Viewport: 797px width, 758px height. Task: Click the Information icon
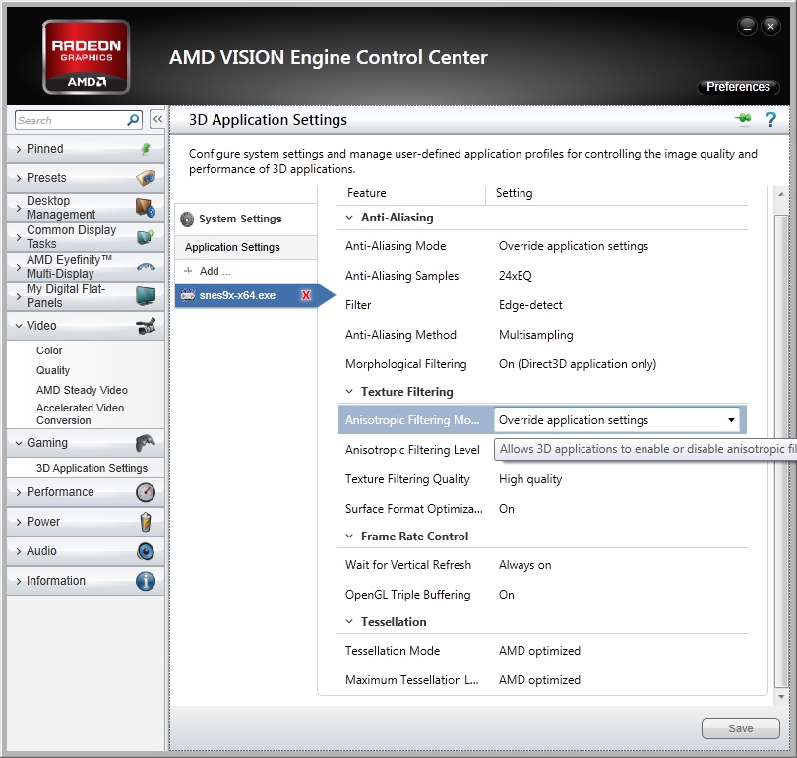click(146, 581)
